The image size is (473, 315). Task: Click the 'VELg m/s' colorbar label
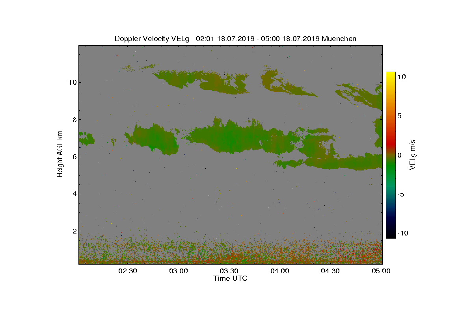pyautogui.click(x=413, y=154)
